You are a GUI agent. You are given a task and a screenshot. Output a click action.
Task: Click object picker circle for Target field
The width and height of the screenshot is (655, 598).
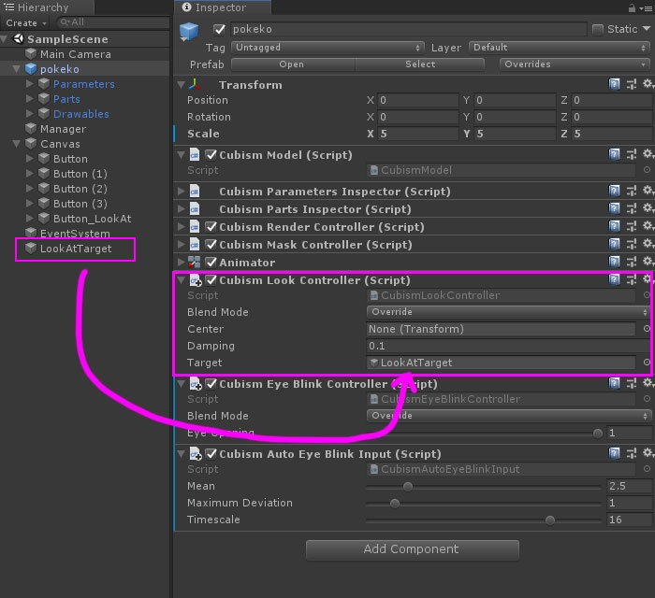(x=647, y=363)
